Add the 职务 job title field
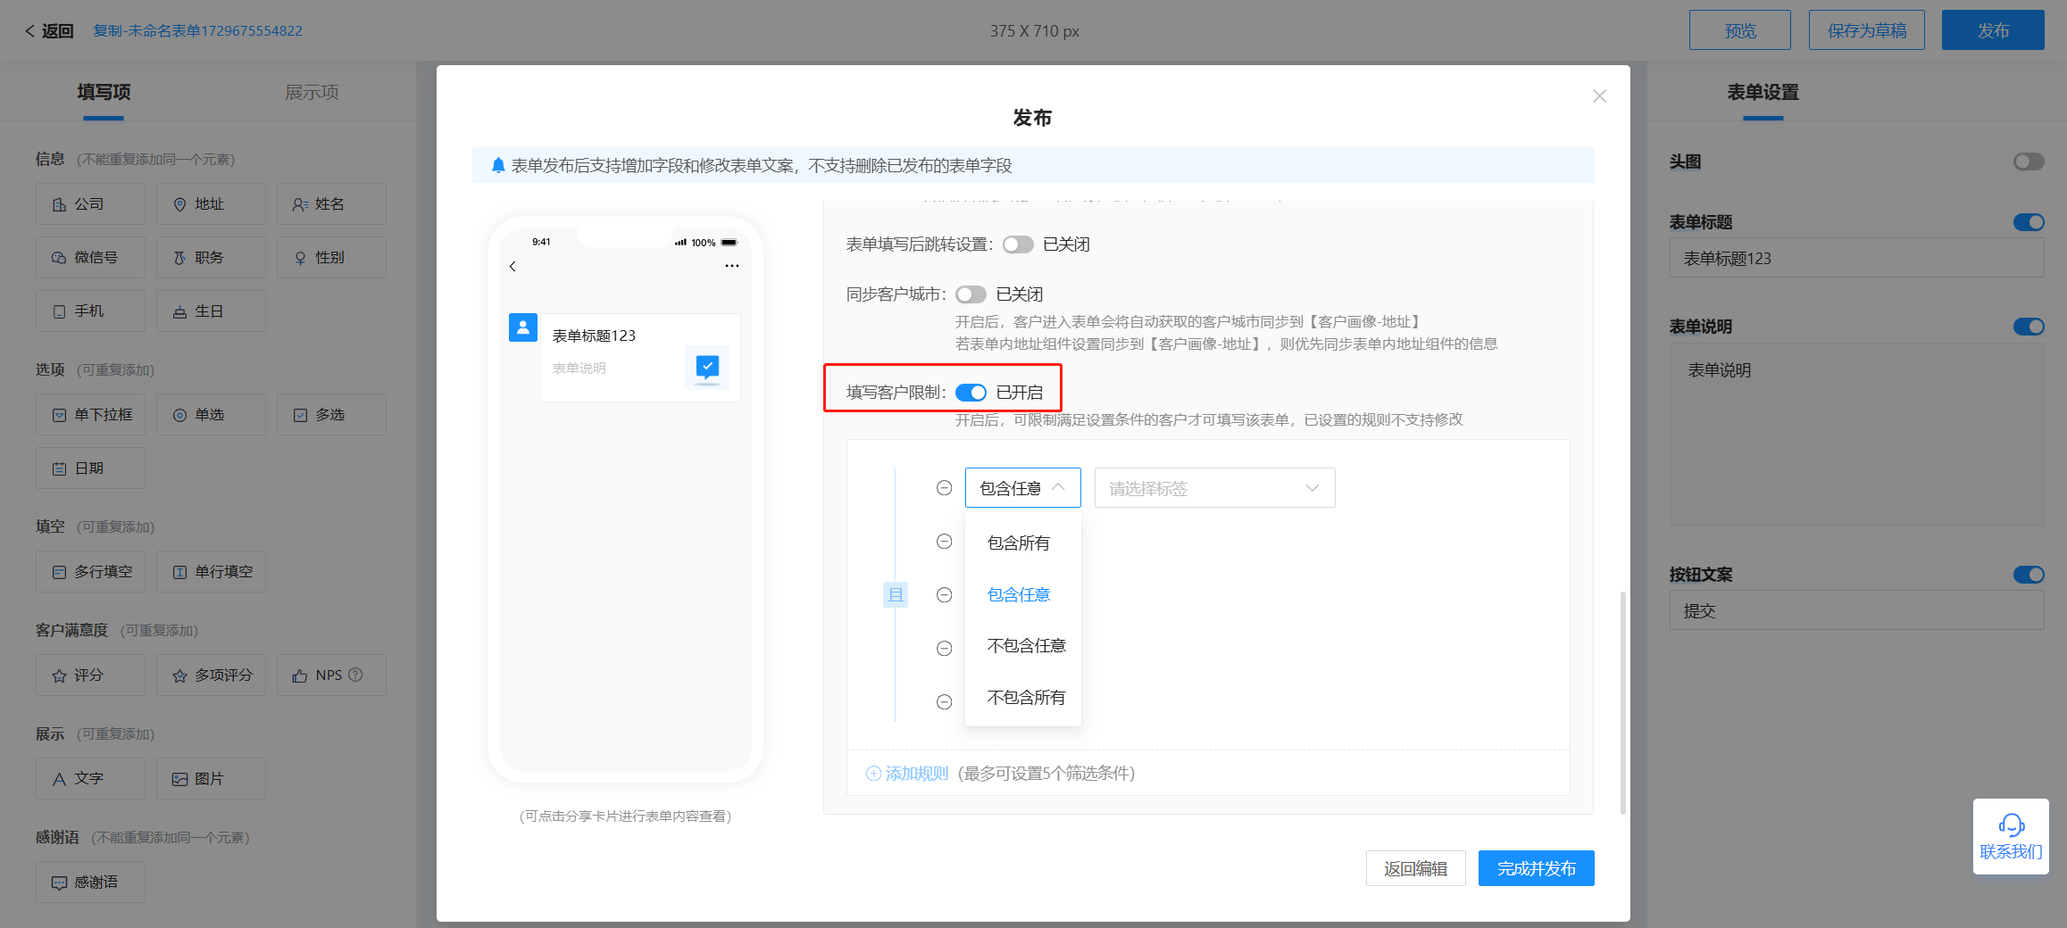The height and width of the screenshot is (928, 2067). pos(211,258)
